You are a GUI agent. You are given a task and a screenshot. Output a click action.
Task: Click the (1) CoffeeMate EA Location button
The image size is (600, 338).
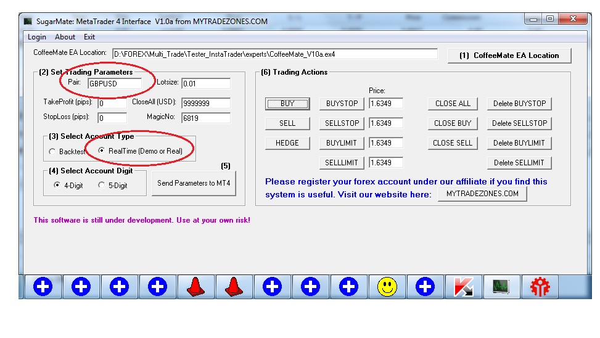pos(509,56)
